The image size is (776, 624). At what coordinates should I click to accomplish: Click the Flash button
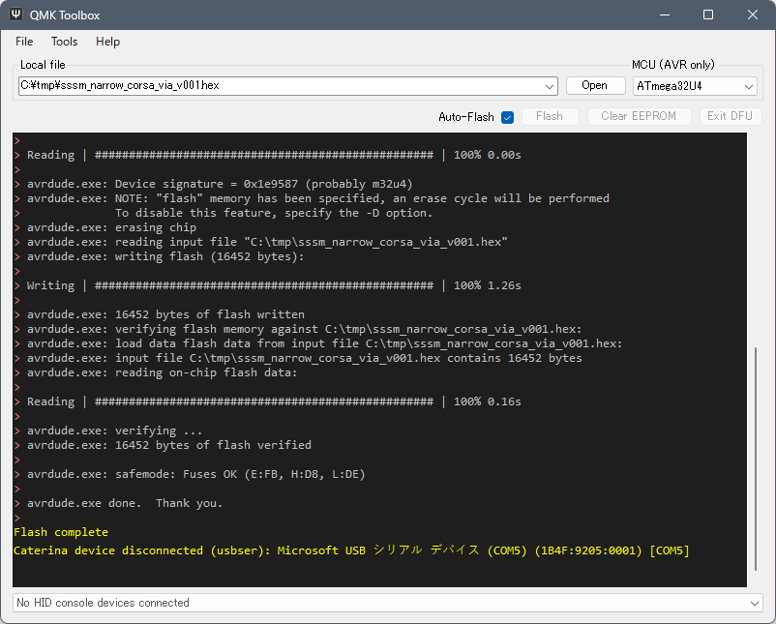coord(550,116)
